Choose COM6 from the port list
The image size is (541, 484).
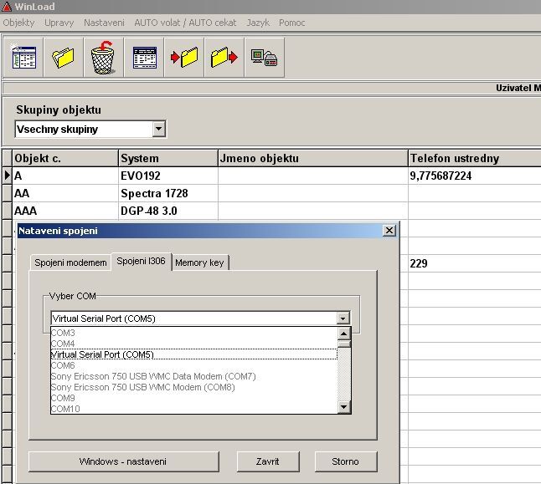(x=63, y=365)
